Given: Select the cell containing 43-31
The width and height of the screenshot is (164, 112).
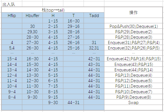Looking at the screenshot, I should [x=94, y=64].
